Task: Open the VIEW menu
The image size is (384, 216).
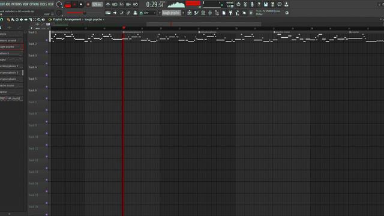Action: tap(25, 4)
